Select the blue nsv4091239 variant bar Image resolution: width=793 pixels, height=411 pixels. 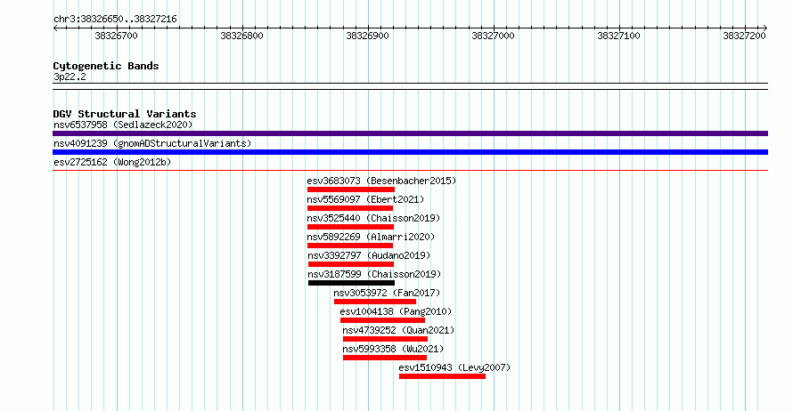click(410, 152)
